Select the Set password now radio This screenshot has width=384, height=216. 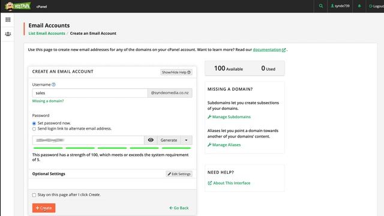(x=34, y=123)
